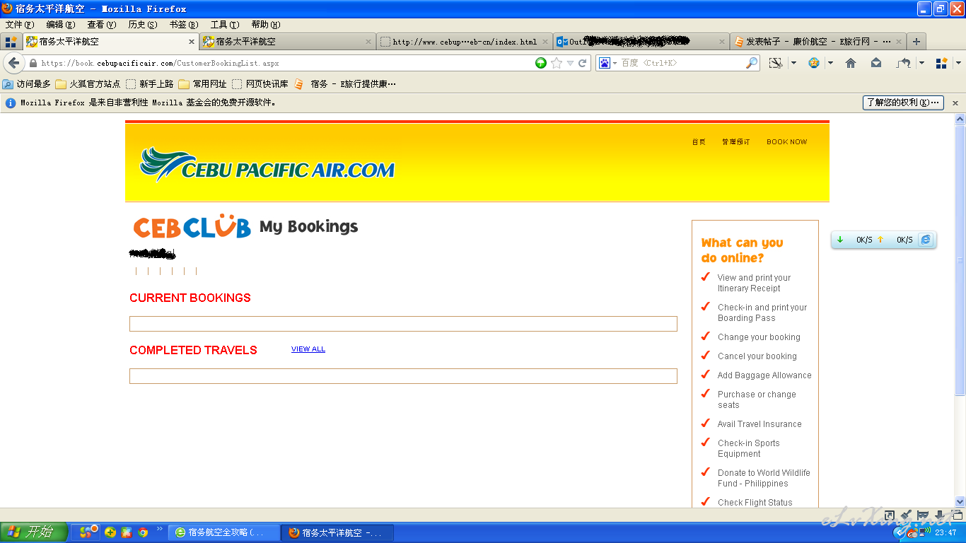Click Sogou colorful quick launch icon
The width and height of the screenshot is (966, 543).
click(88, 532)
